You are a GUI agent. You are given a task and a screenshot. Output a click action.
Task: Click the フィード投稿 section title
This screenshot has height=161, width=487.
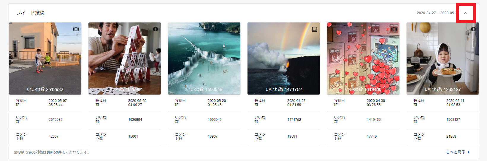[30, 13]
